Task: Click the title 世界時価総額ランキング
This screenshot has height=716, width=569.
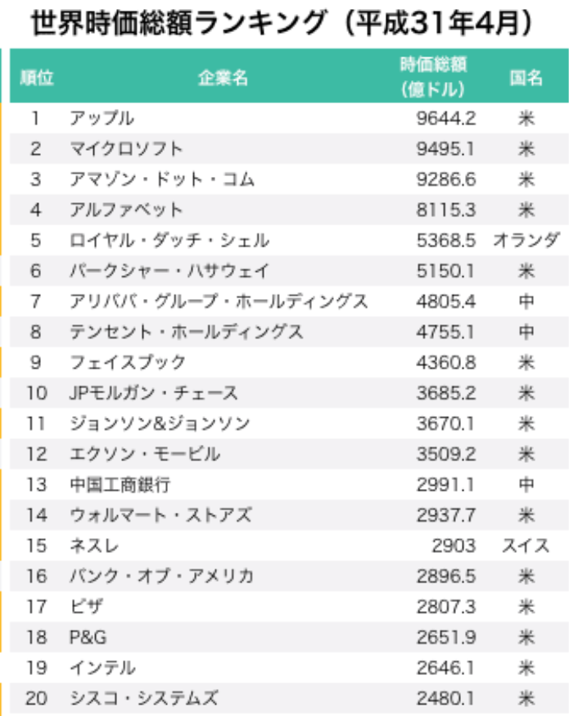Action: coord(178,23)
